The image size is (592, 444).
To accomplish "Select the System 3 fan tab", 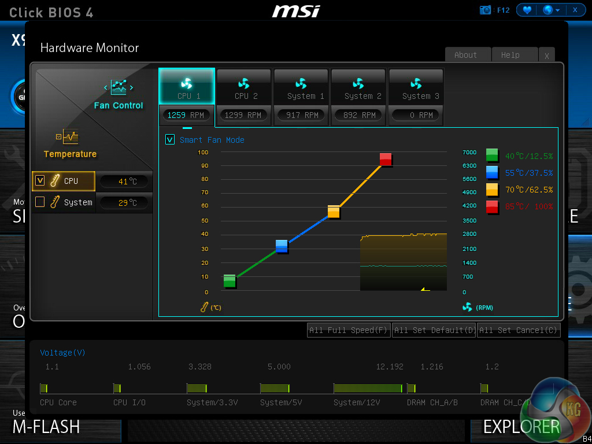I will [x=416, y=87].
